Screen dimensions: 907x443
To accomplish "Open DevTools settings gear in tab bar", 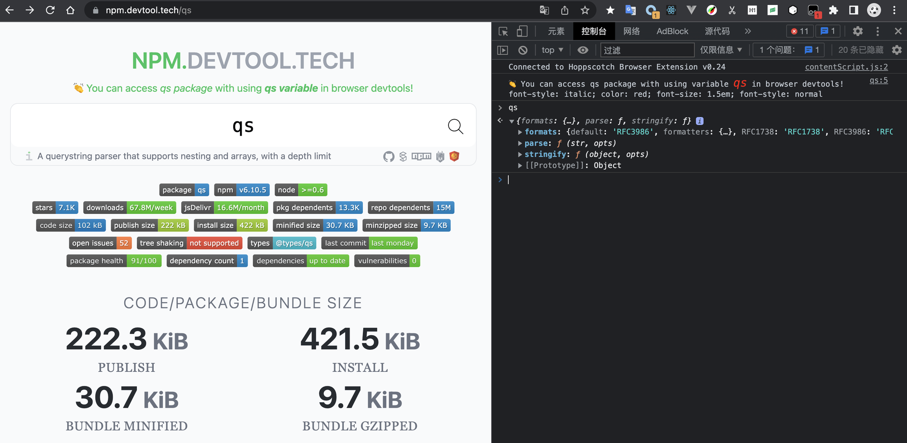I will click(858, 31).
